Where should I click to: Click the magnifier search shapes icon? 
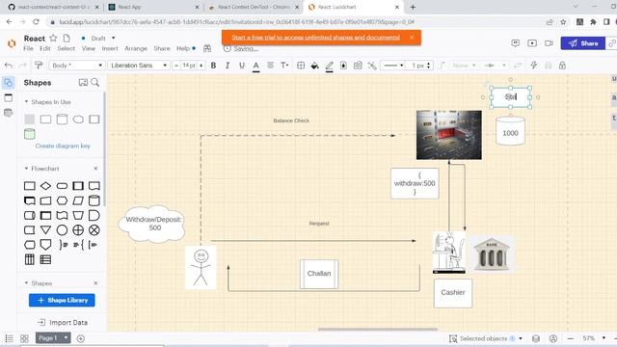(95, 82)
